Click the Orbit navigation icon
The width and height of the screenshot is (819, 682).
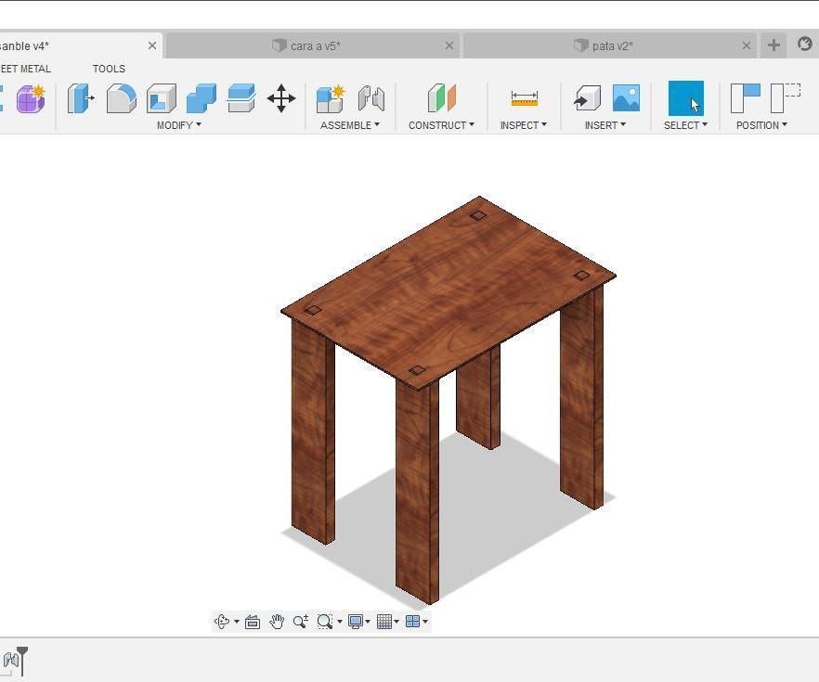point(221,622)
